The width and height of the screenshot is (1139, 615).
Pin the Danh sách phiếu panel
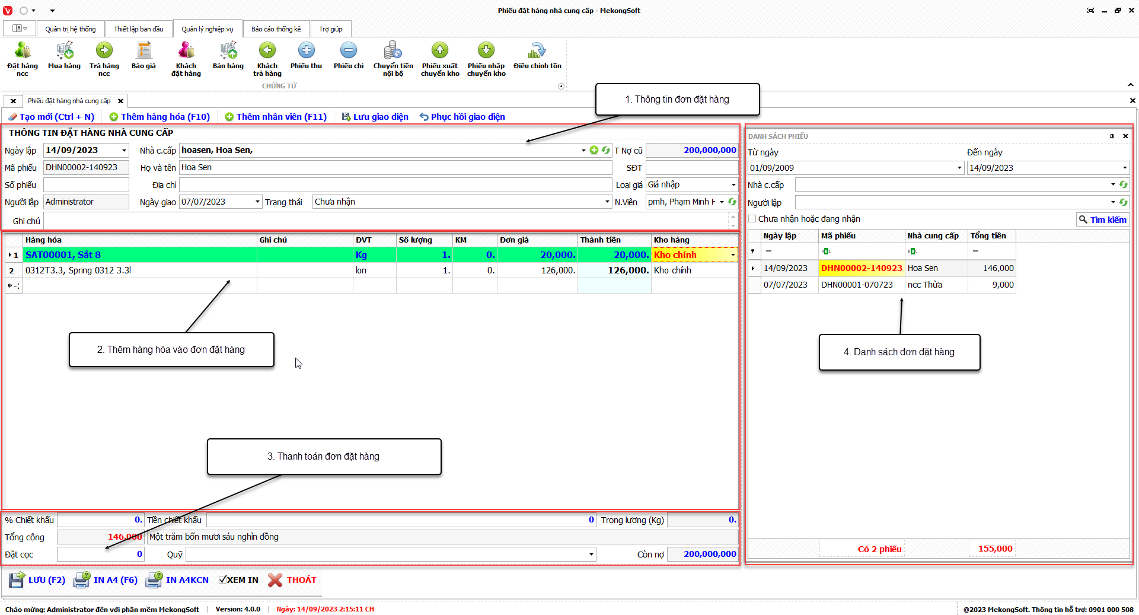click(x=1112, y=136)
